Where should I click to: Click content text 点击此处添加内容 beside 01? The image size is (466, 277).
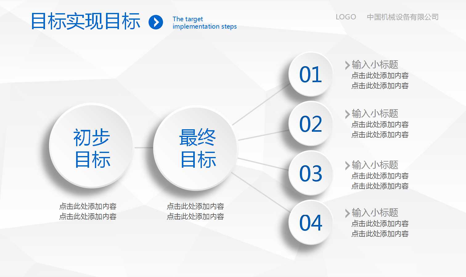pos(380,81)
